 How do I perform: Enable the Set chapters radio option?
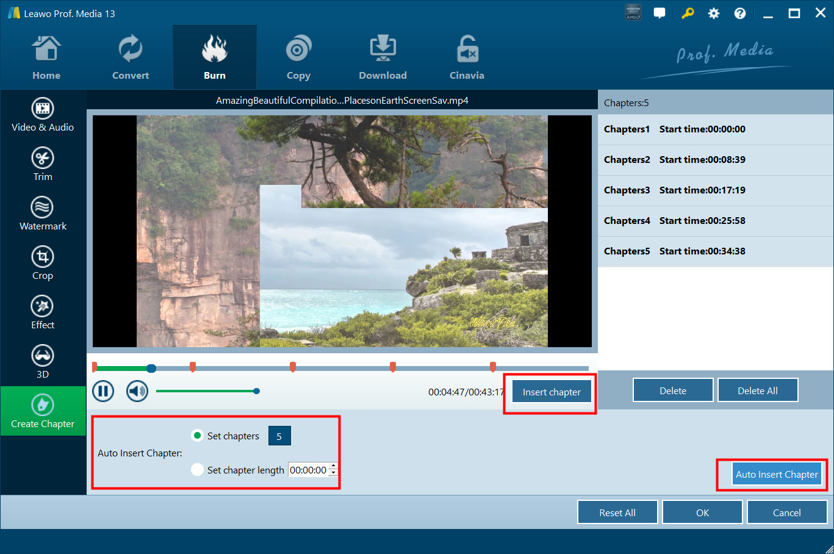click(197, 436)
